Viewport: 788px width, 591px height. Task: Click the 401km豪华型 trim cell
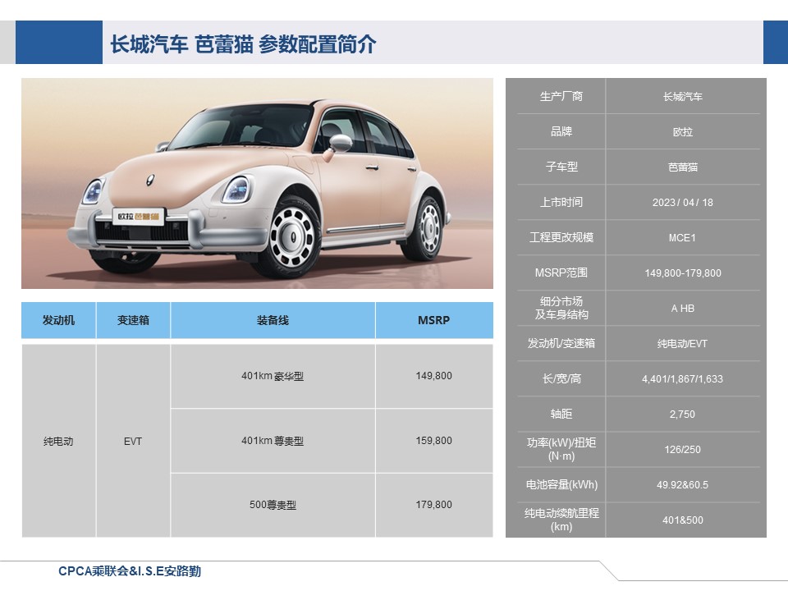pyautogui.click(x=273, y=376)
